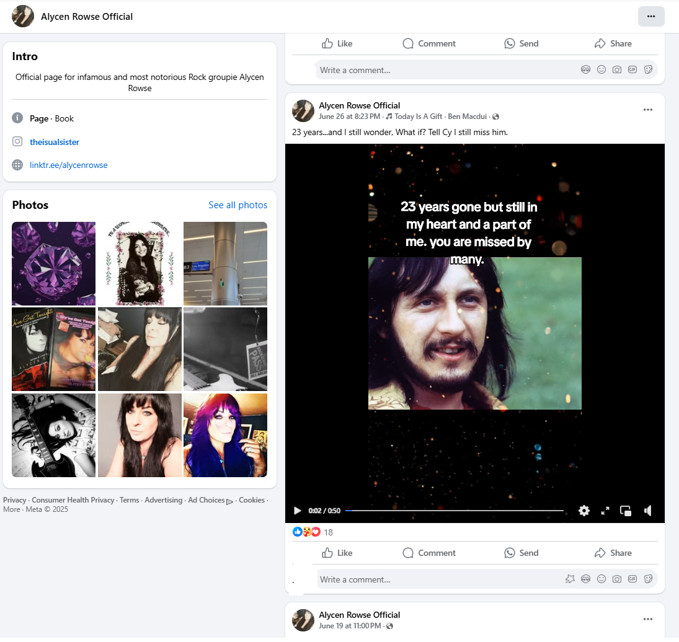
Task: Click the June 26 post author avatar
Action: 303,111
